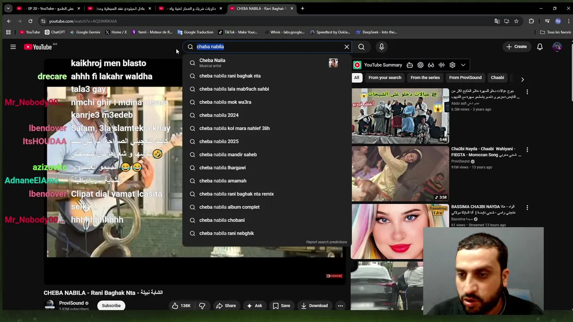Share the video
The image size is (573, 322).
pyautogui.click(x=226, y=305)
